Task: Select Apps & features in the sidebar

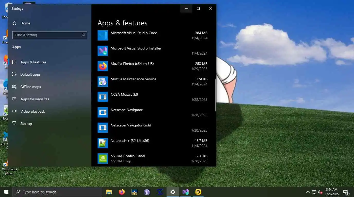Action: pyautogui.click(x=50, y=62)
